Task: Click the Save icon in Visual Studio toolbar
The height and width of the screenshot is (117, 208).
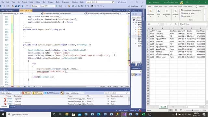Action: tap(16, 6)
